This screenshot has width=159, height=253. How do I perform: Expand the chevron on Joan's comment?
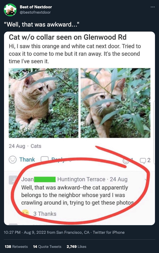[146, 180]
